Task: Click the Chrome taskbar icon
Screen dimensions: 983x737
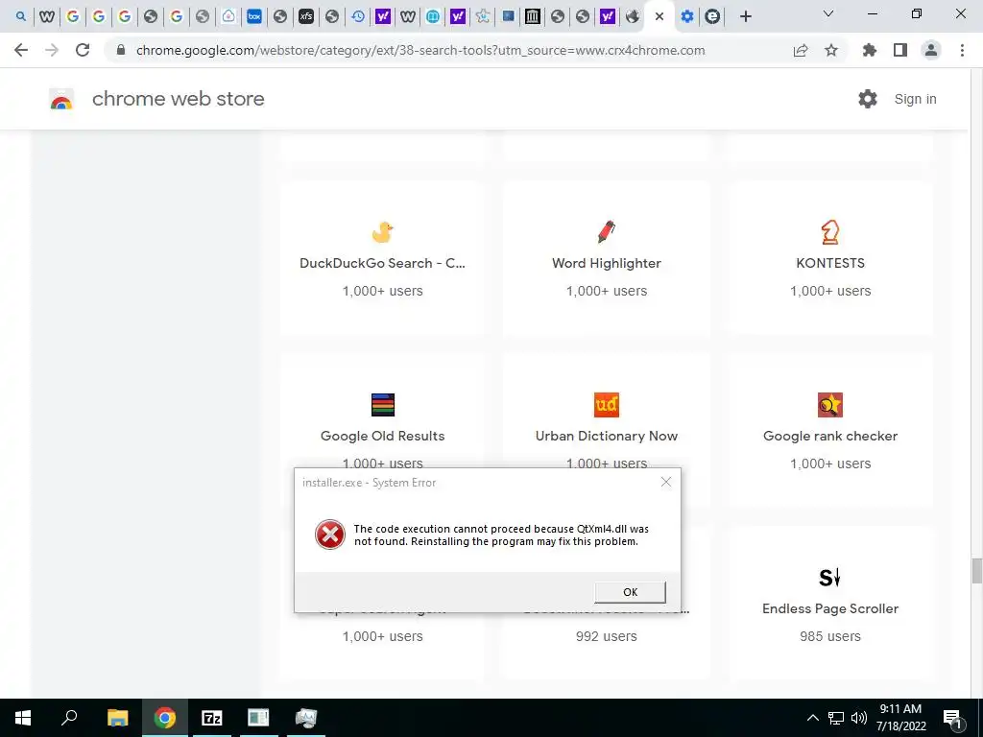Action: click(x=165, y=718)
